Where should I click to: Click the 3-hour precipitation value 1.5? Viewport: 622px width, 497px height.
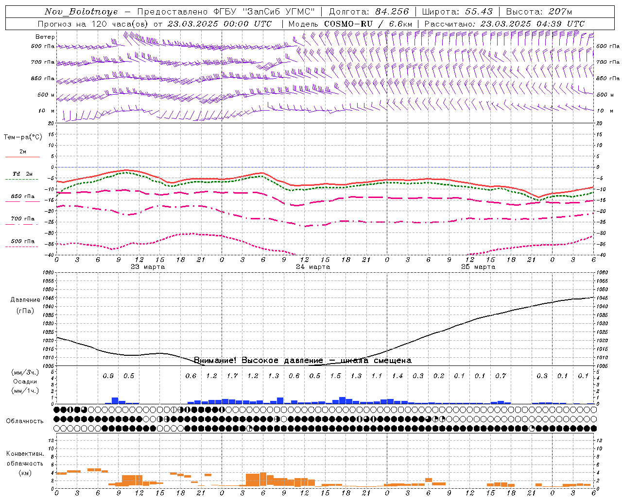point(336,376)
